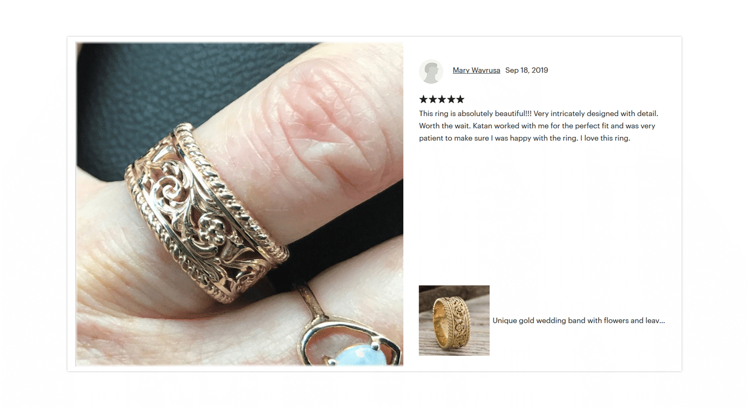Open the 'Unique gold wedding band' listing title
The image size is (749, 408).
tap(579, 321)
